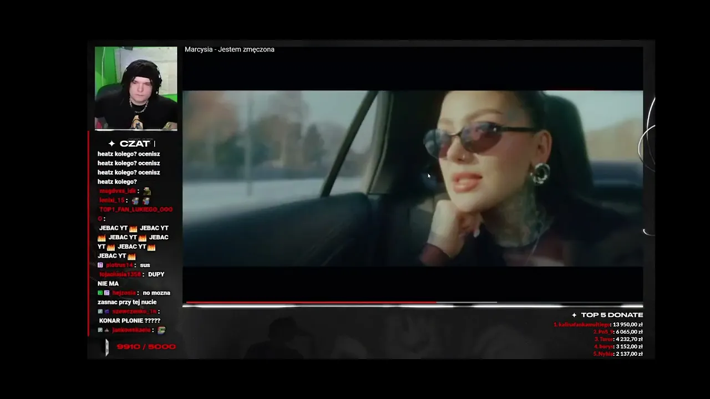The width and height of the screenshot is (710, 399).
Task: Click the top donor amount "13 950,00 zł"
Action: pos(628,325)
